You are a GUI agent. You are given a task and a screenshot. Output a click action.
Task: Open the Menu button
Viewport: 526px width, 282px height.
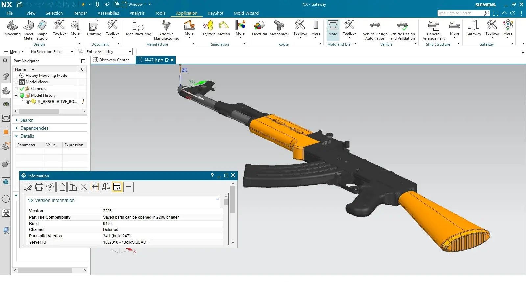tap(13, 52)
